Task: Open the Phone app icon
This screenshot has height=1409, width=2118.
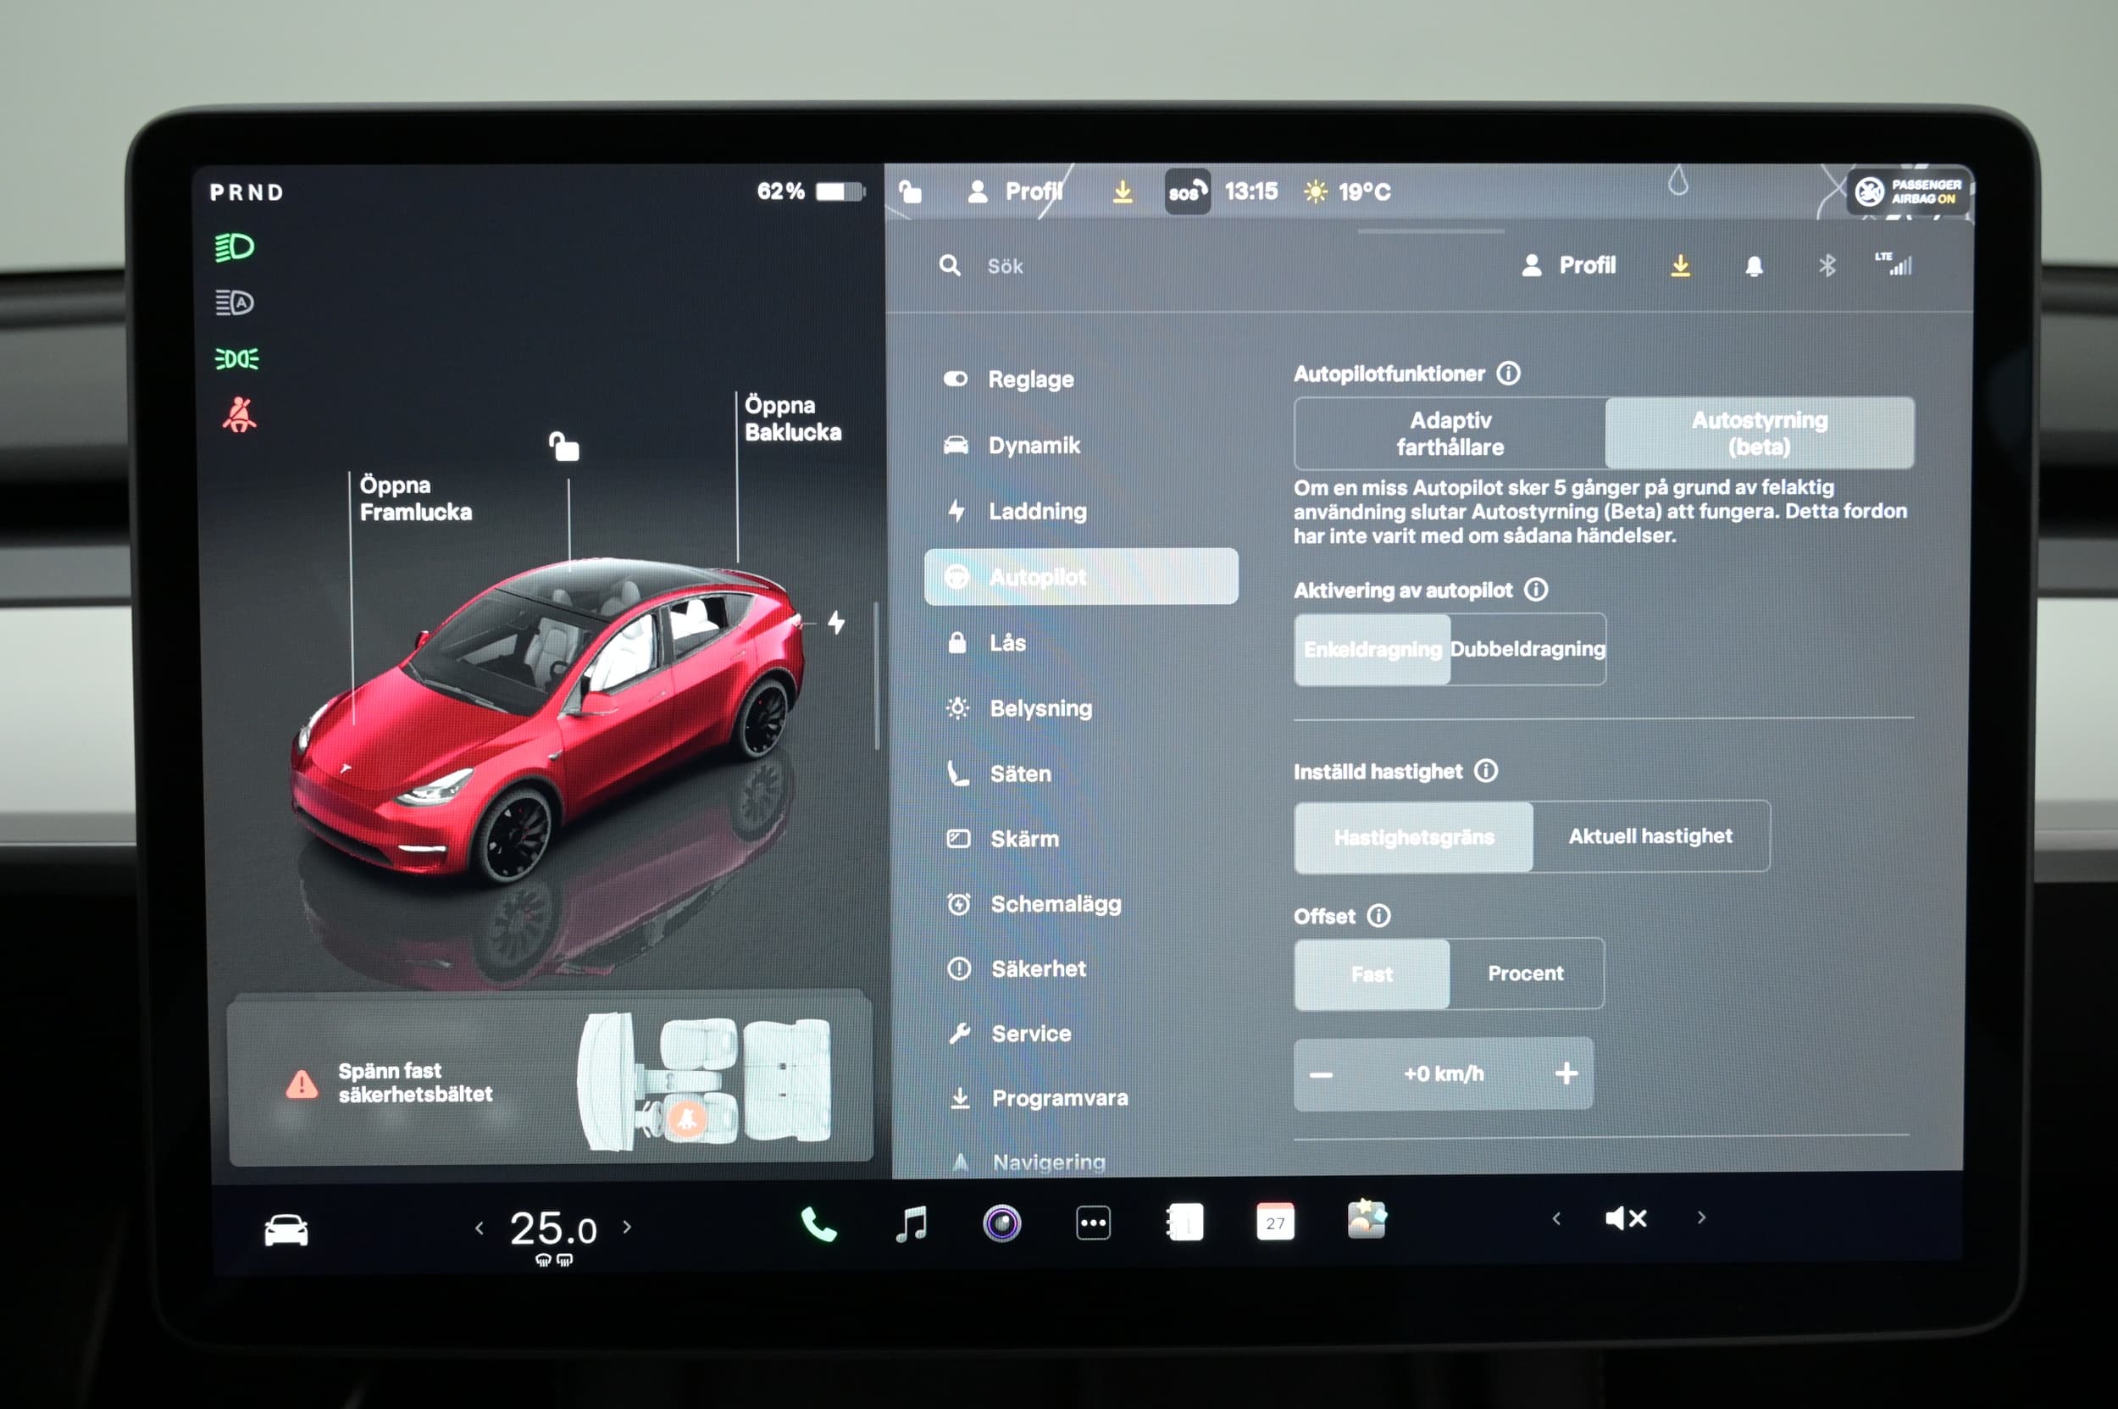Action: point(818,1224)
